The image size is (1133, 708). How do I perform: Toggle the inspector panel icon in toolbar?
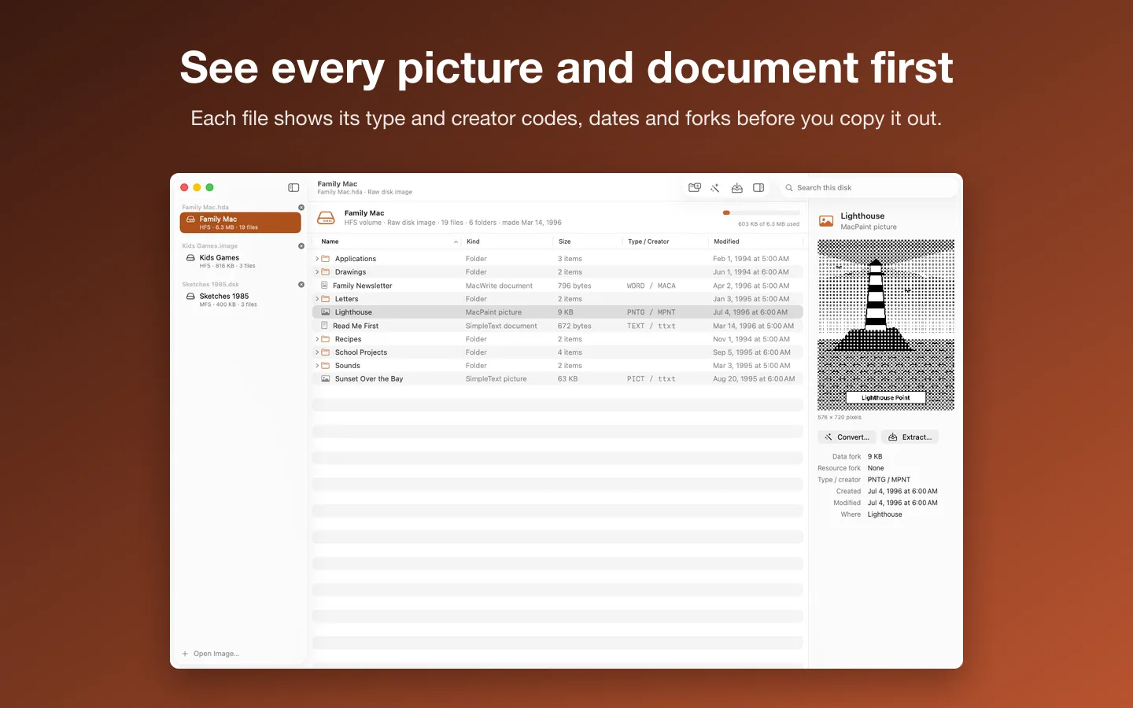click(x=758, y=187)
